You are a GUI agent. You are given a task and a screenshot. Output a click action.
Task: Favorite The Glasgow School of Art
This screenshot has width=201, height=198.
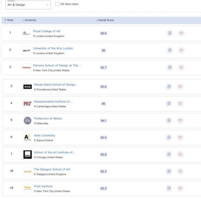(x=180, y=171)
